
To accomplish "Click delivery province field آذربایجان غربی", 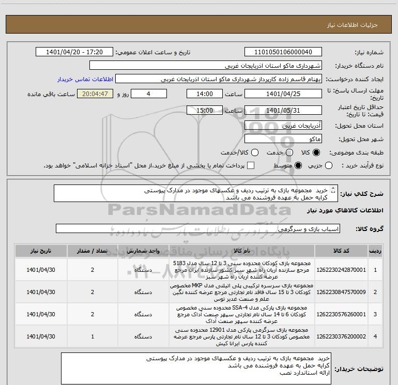I will (x=283, y=125).
